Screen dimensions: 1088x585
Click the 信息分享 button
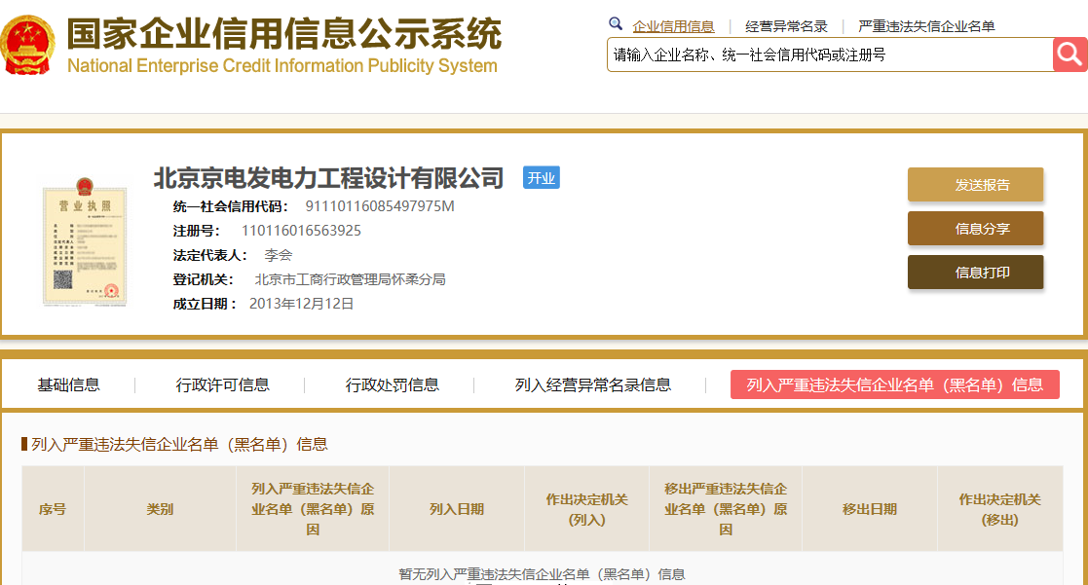976,228
